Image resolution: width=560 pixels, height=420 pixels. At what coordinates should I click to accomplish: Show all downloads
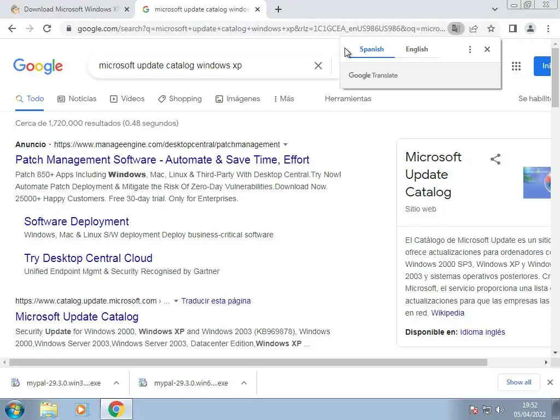(x=518, y=382)
